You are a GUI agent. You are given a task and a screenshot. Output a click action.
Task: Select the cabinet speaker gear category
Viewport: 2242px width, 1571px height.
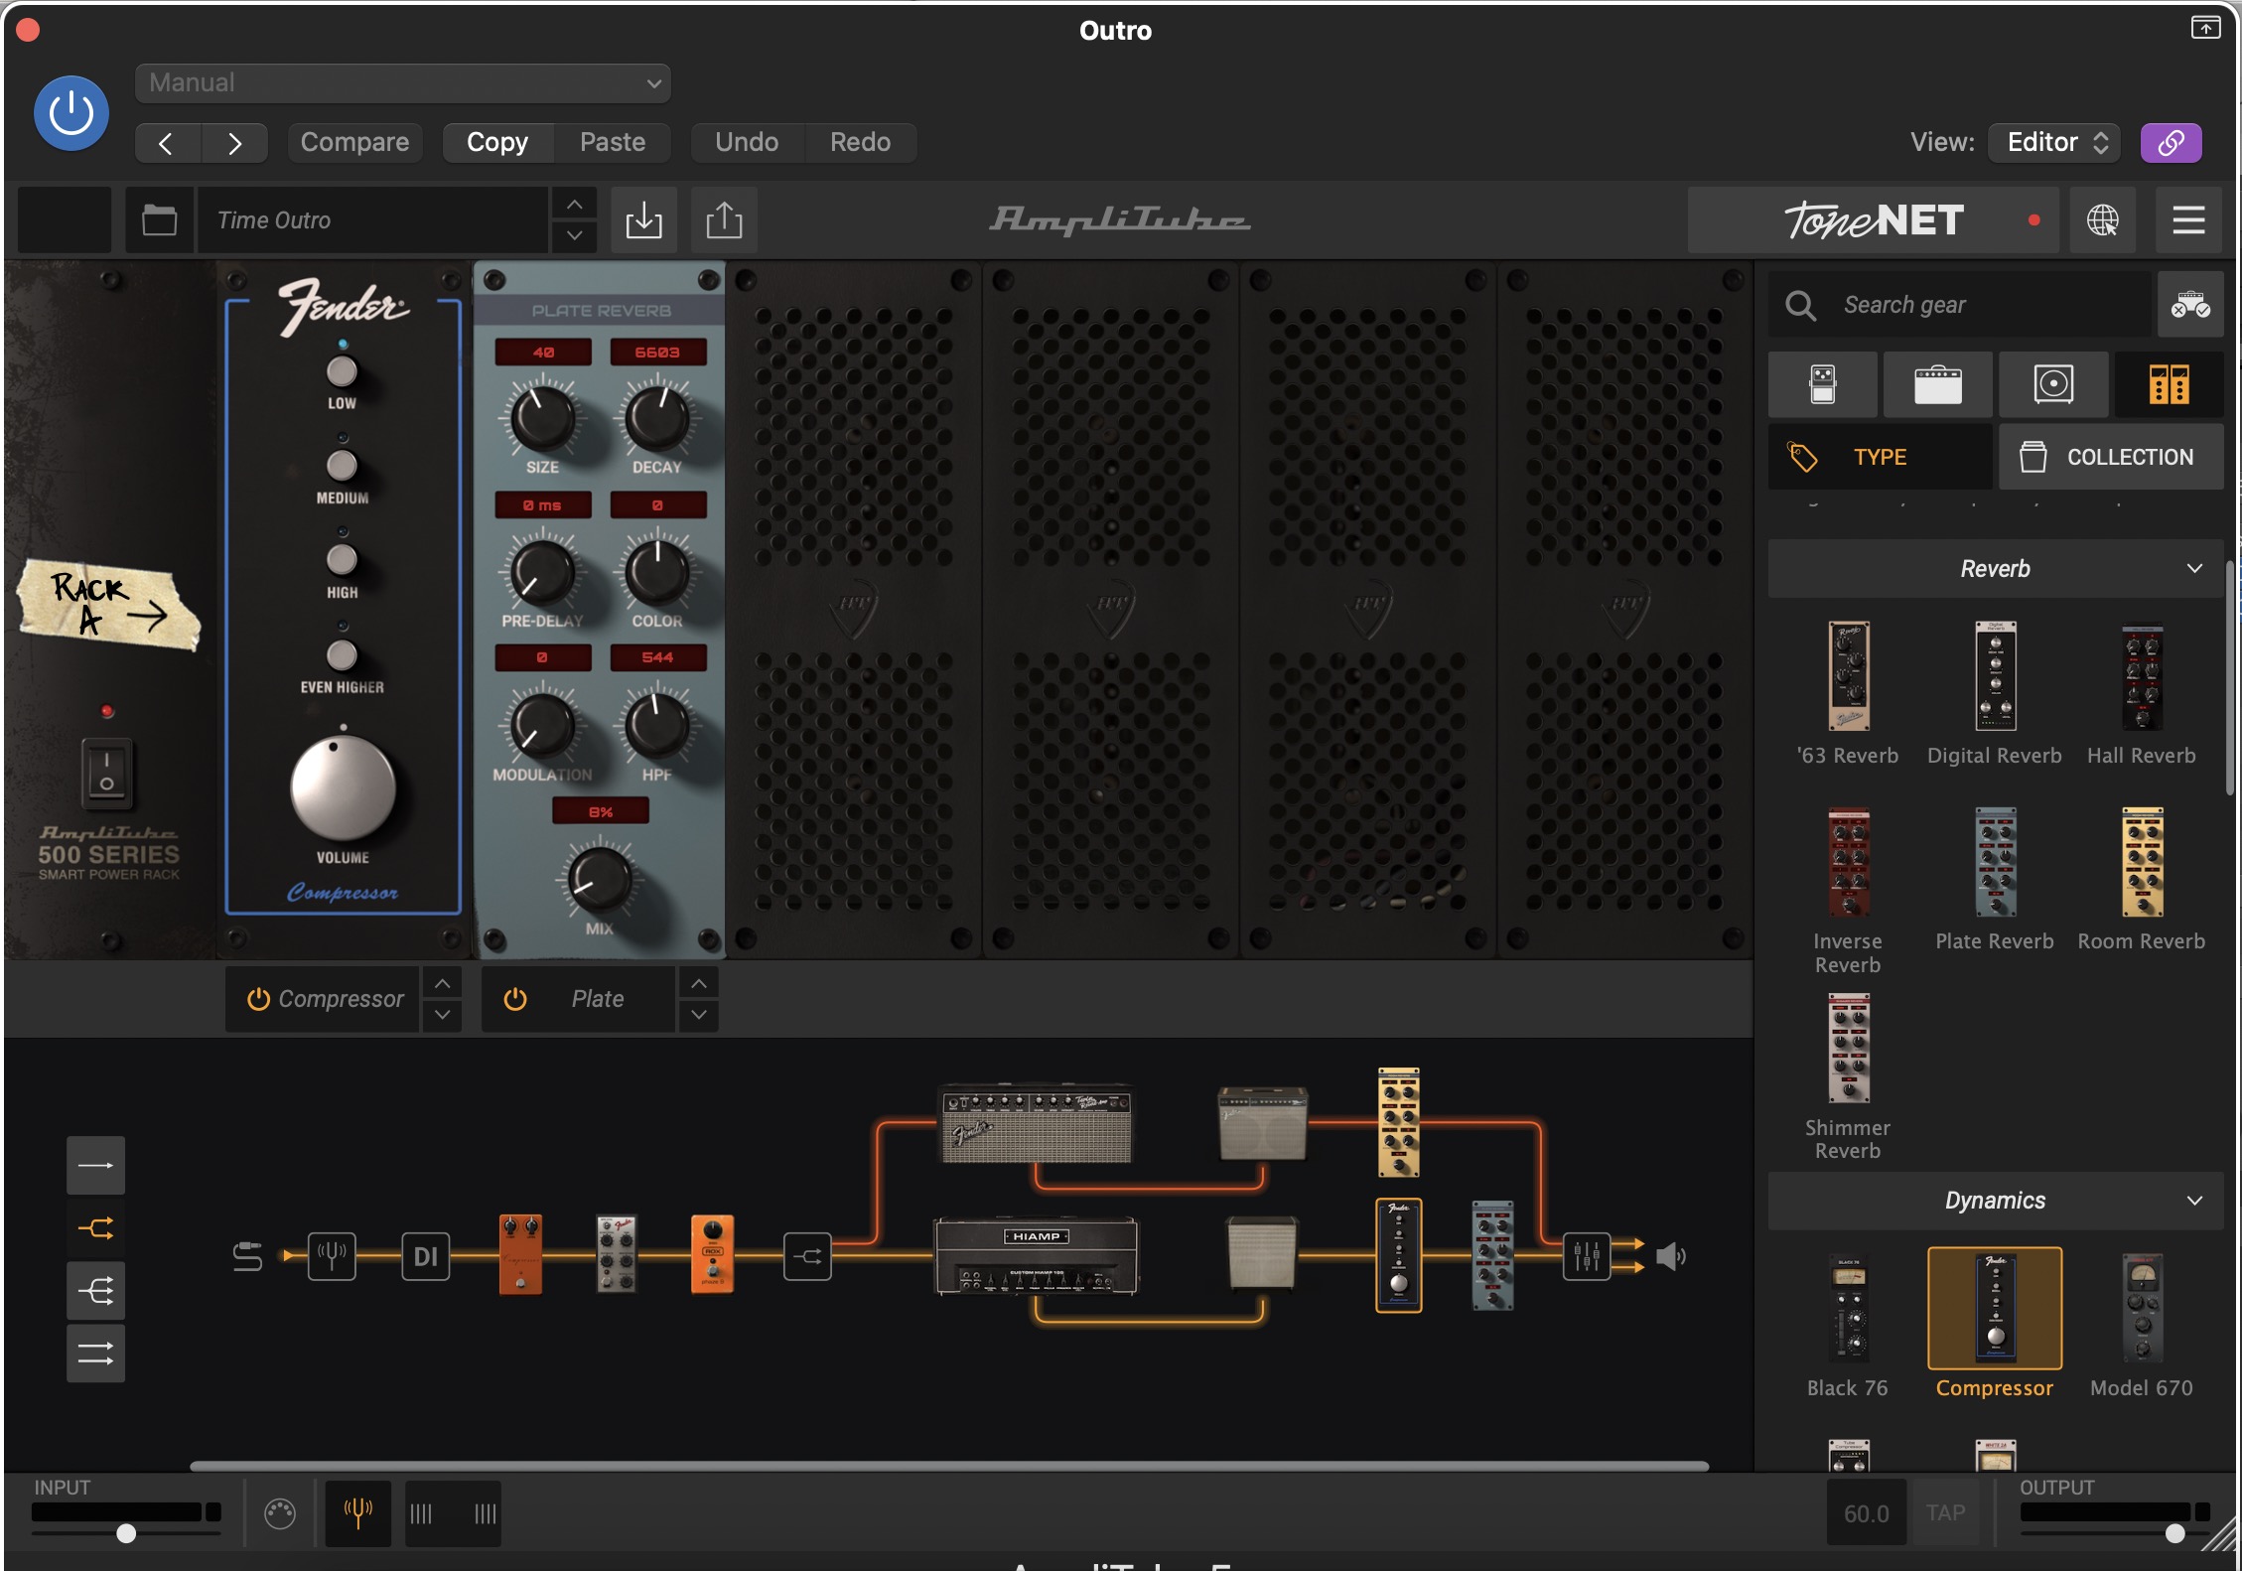pyautogui.click(x=2053, y=384)
